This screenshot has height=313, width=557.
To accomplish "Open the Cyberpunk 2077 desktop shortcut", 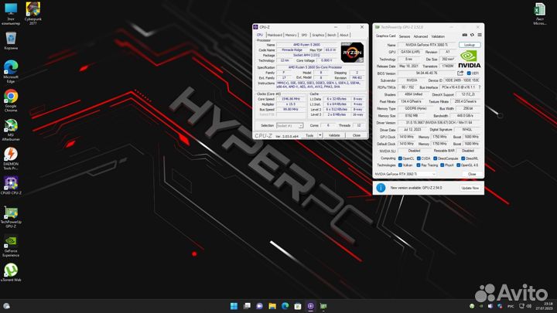I will (x=33, y=13).
